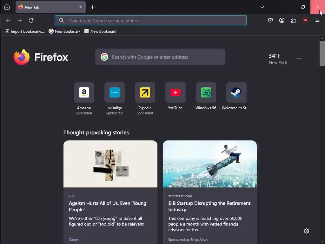
Task: Open the second New Bookmark with page icon
Action: click(100, 31)
